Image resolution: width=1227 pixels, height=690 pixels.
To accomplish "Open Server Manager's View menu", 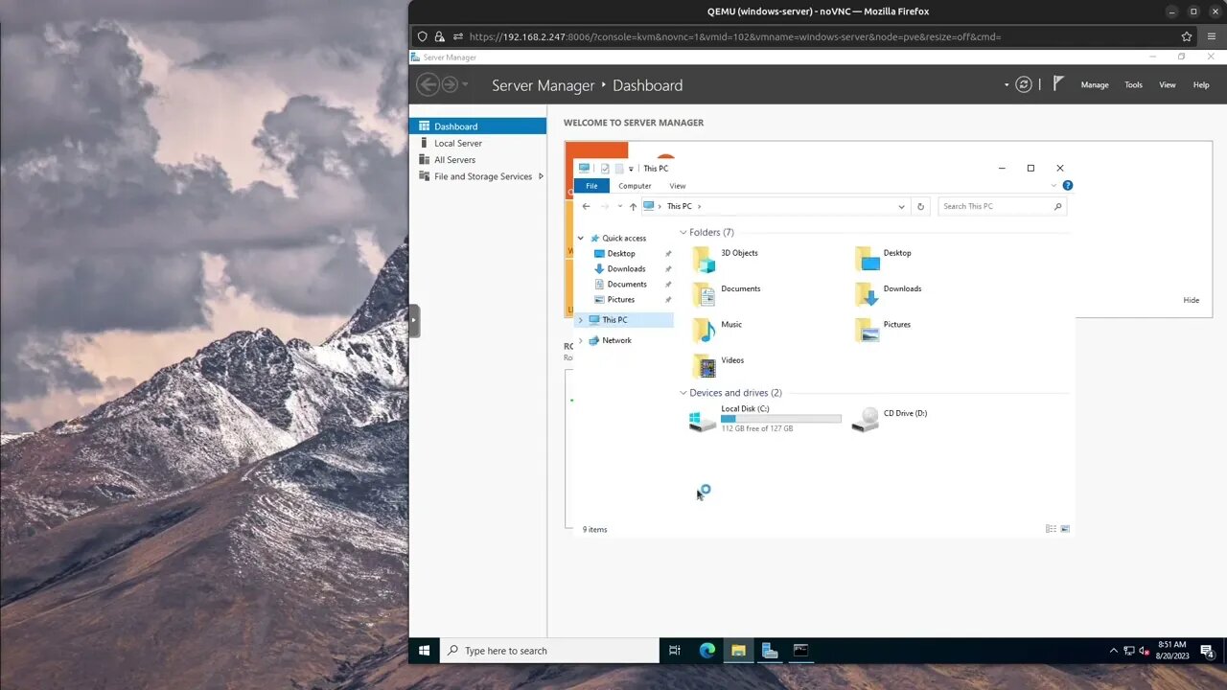I will point(1168,84).
